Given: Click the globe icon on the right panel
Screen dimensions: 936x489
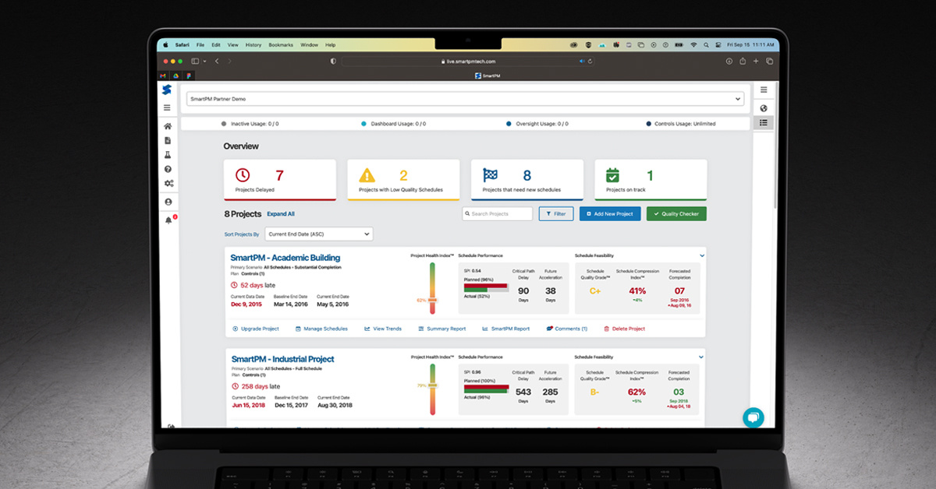Looking at the screenshot, I should coord(764,108).
